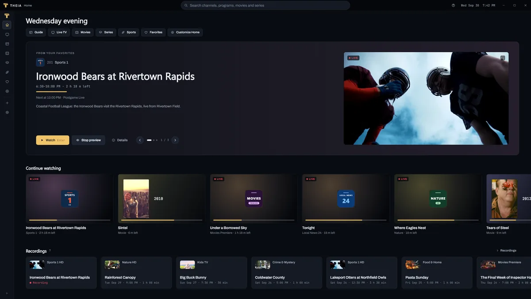Click the date and time in title bar

click(478, 5)
